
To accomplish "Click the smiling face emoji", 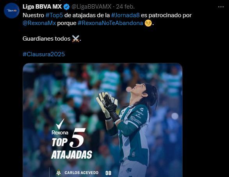I will [x=148, y=23].
